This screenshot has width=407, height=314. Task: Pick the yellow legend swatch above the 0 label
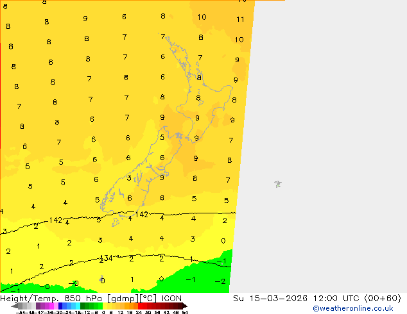(105, 306)
